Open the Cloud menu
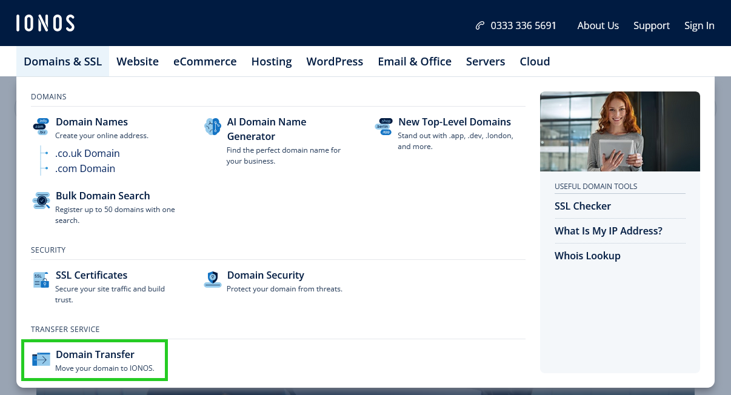This screenshot has width=731, height=395. [535, 61]
